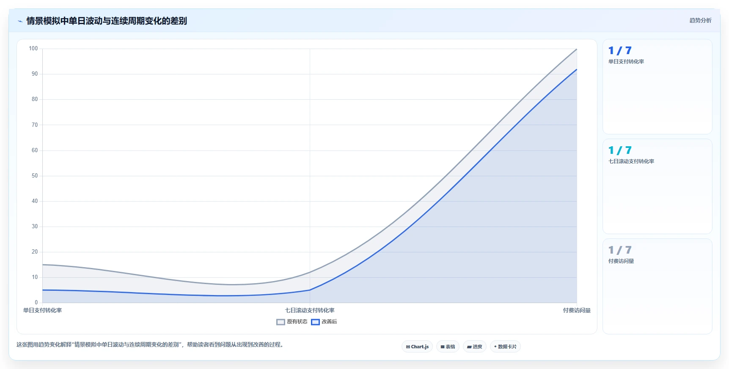Click the description text below the chart
The image size is (729, 369).
(150, 344)
